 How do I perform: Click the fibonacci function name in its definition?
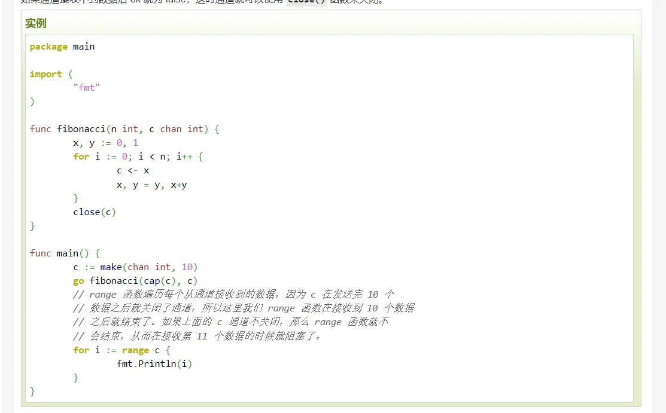pyautogui.click(x=81, y=129)
